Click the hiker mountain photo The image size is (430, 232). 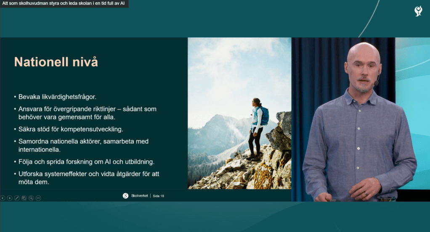[x=239, y=113]
